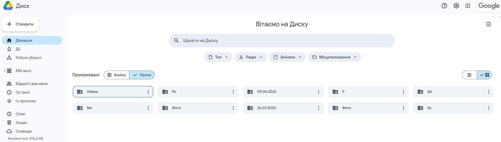The width and height of the screenshot is (501, 142).
Task: Select the Папки suggestions button
Action: pyautogui.click(x=142, y=75)
